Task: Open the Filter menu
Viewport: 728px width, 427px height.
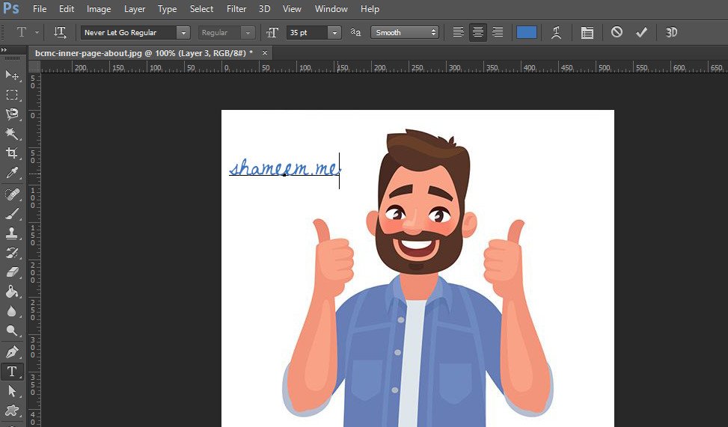Action: (236, 9)
